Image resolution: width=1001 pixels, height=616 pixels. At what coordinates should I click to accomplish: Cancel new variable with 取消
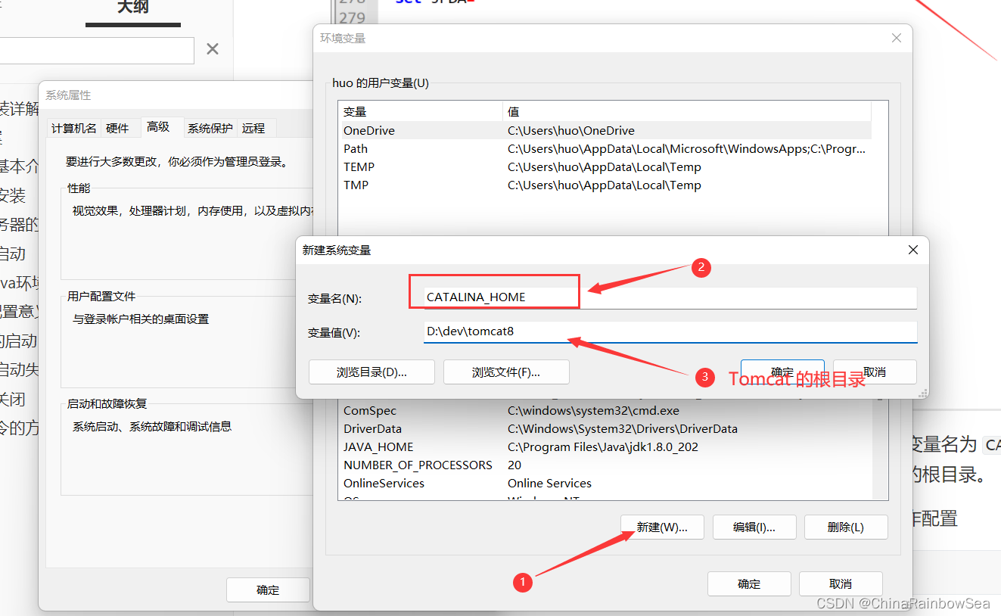tap(875, 372)
